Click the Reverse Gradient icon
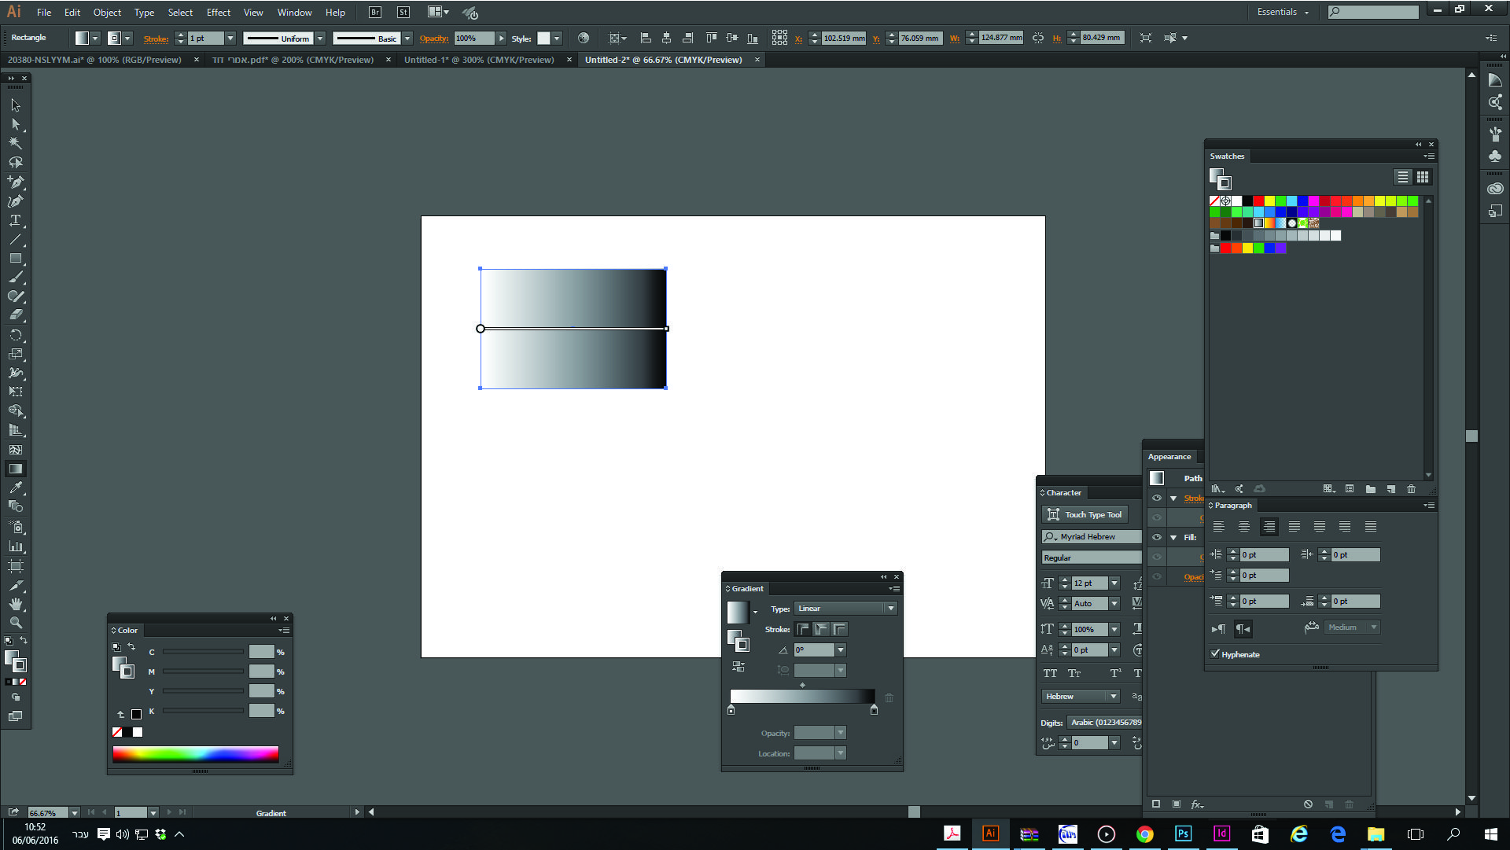 (x=738, y=666)
